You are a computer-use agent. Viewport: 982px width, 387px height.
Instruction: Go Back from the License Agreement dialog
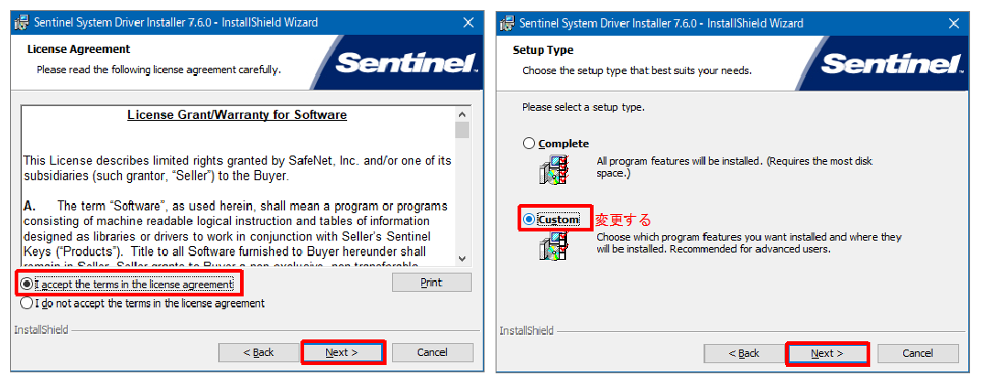tap(258, 352)
